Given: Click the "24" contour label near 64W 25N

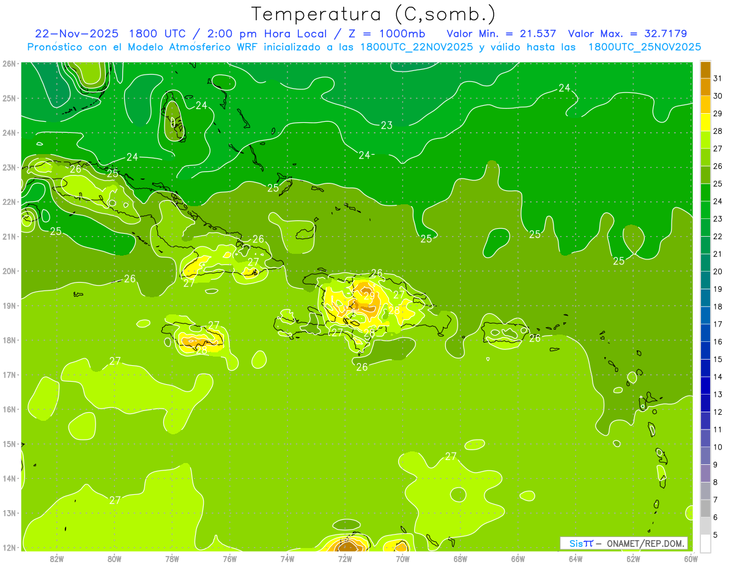Looking at the screenshot, I should (564, 88).
